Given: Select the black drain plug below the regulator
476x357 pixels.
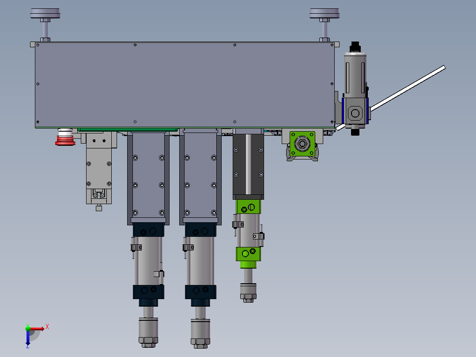Looking at the screenshot, I should [x=355, y=132].
